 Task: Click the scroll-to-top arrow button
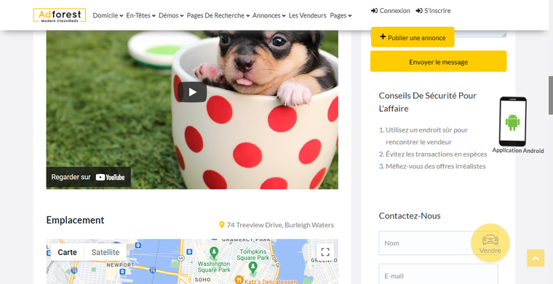536,258
